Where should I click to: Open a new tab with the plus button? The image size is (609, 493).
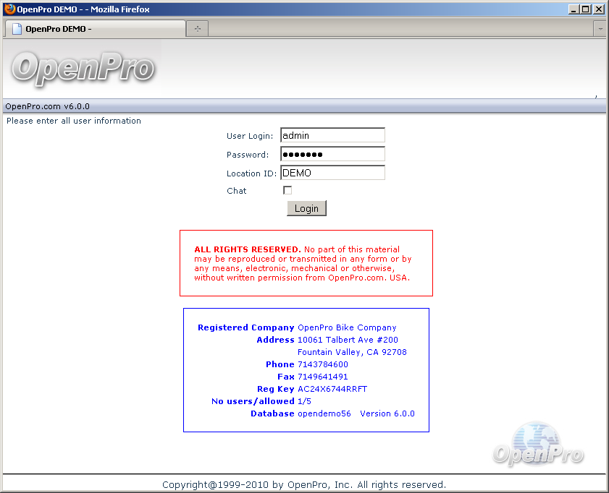197,29
